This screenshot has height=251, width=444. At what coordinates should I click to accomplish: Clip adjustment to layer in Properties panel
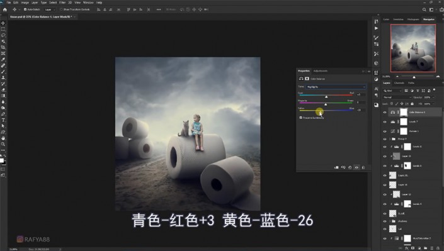[x=336, y=167]
